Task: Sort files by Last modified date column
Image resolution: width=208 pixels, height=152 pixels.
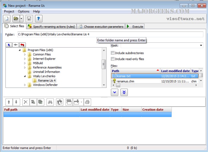Action: (x=175, y=71)
